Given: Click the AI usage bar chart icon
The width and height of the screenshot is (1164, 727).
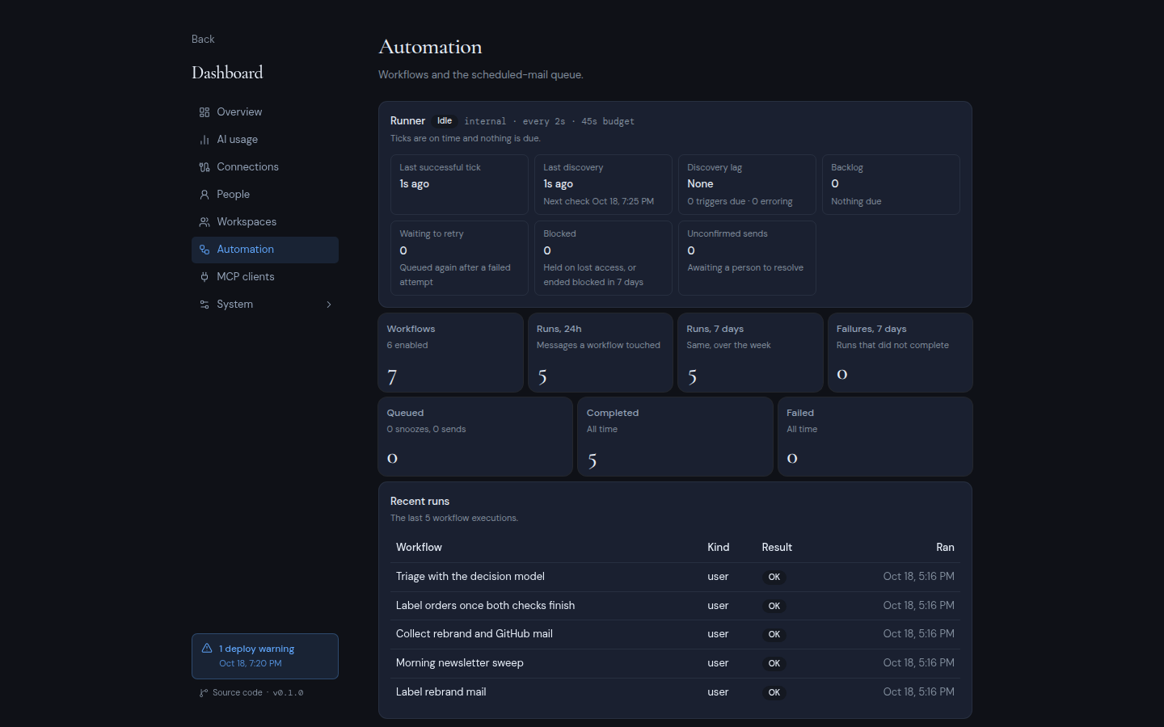Looking at the screenshot, I should click(205, 140).
